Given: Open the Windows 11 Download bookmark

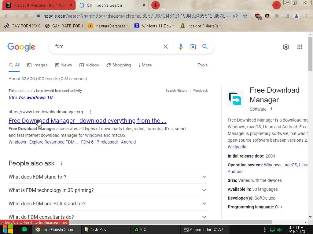Looking at the screenshot, I should click(155, 26).
